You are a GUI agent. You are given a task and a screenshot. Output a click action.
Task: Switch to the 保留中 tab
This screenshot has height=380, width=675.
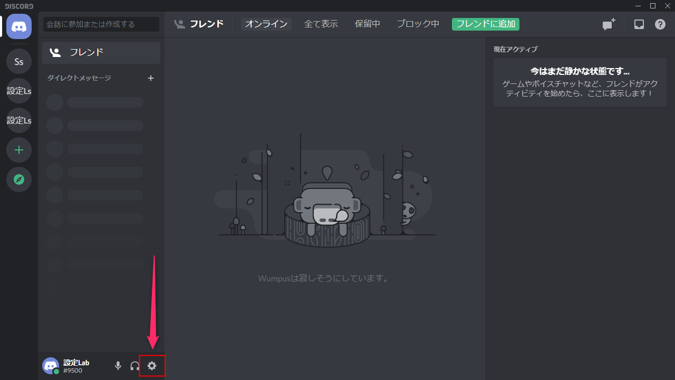pos(368,24)
